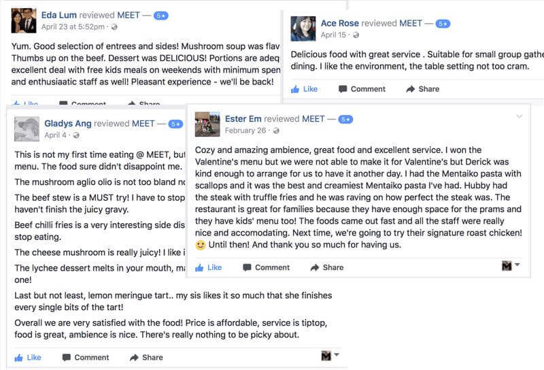Click the 5-star badge on Ester Em's review
The width and height of the screenshot is (544, 370).
pyautogui.click(x=345, y=119)
